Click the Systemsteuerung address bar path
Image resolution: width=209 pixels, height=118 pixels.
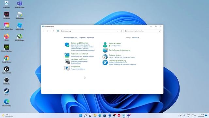coord(66,31)
